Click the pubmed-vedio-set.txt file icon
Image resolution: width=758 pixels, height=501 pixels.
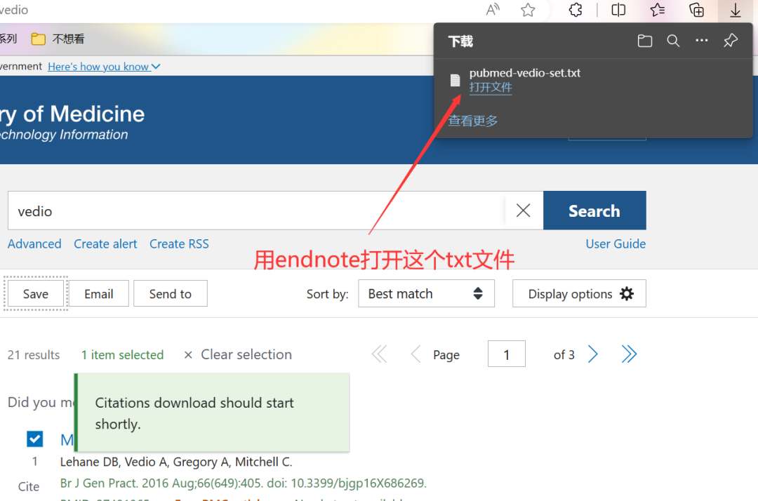455,80
